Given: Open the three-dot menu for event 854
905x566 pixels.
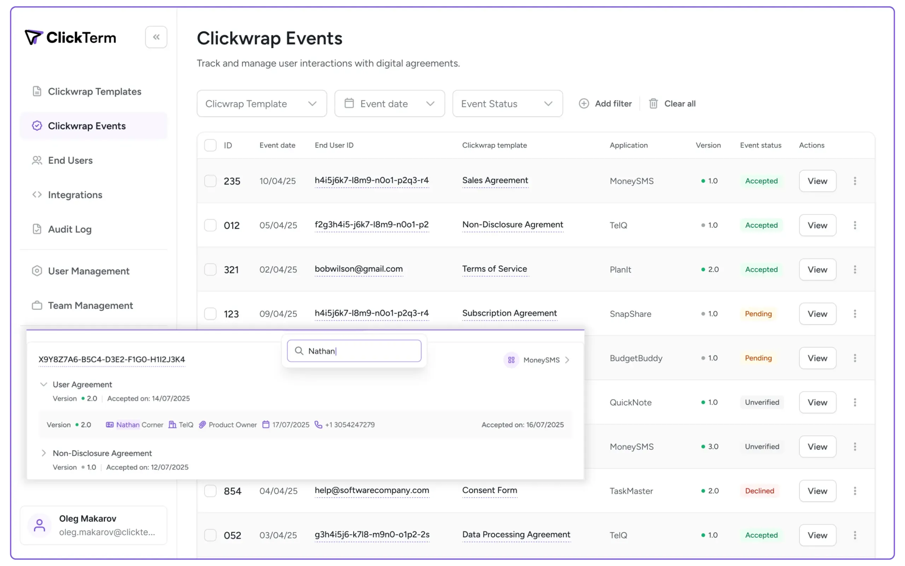Looking at the screenshot, I should pos(854,491).
